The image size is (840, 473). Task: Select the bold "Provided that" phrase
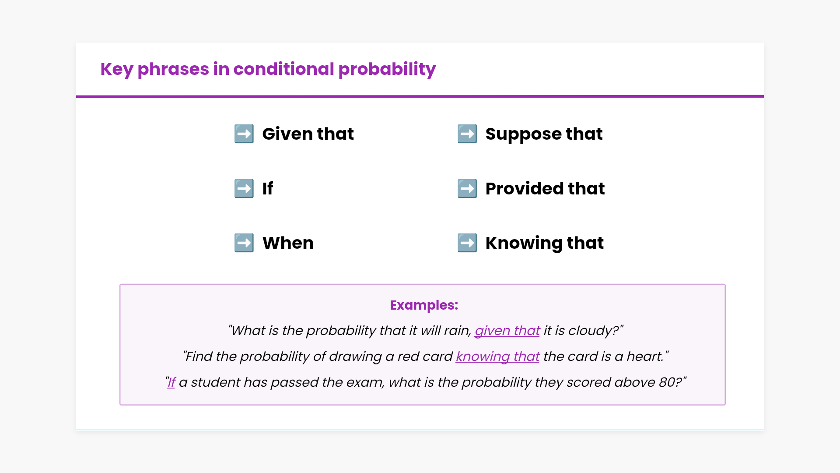tap(545, 189)
